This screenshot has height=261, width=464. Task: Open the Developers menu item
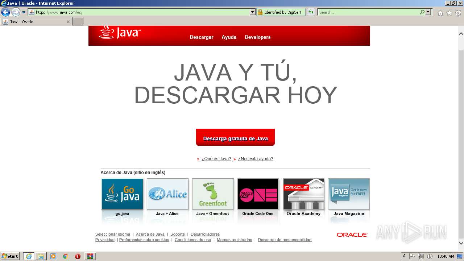258,37
